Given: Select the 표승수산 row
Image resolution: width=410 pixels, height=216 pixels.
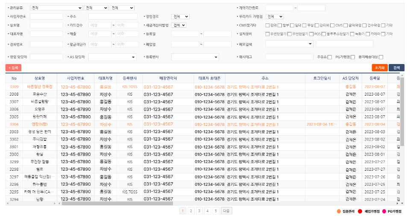Looking at the screenshot, I should [x=202, y=94].
